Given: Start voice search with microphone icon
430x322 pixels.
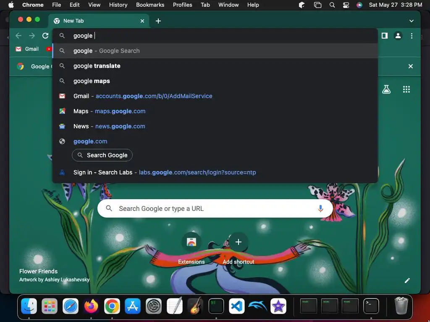Looking at the screenshot, I should (320, 208).
